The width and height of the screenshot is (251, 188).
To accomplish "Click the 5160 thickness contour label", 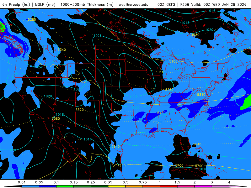I will click(x=163, y=72).
